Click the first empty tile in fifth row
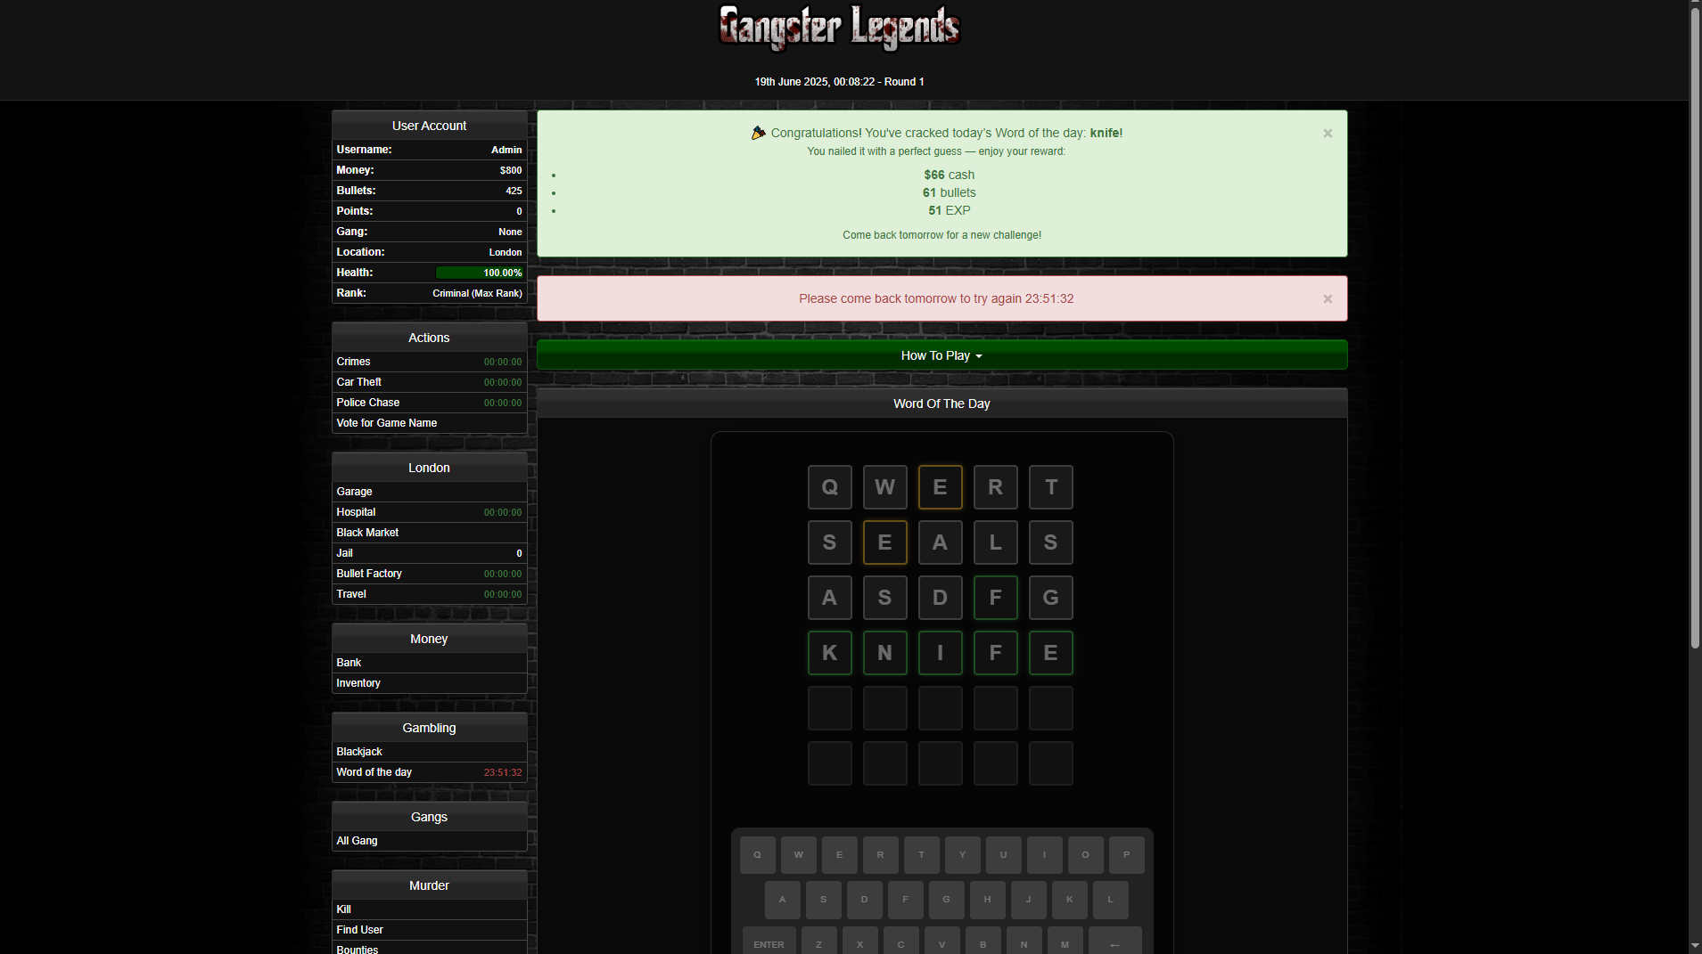The height and width of the screenshot is (954, 1702). point(829,708)
